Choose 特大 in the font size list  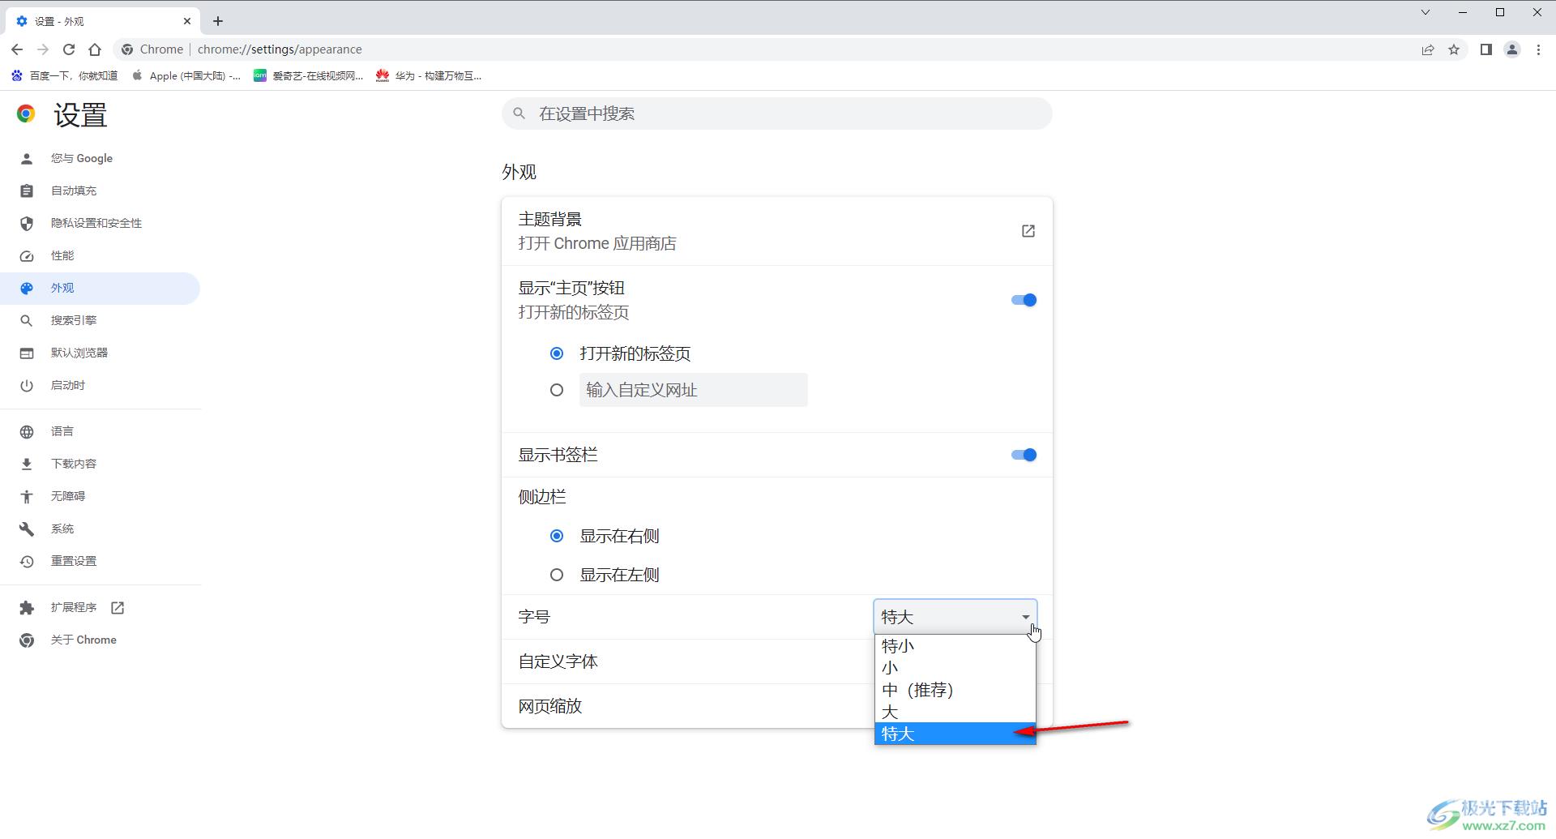(x=955, y=734)
